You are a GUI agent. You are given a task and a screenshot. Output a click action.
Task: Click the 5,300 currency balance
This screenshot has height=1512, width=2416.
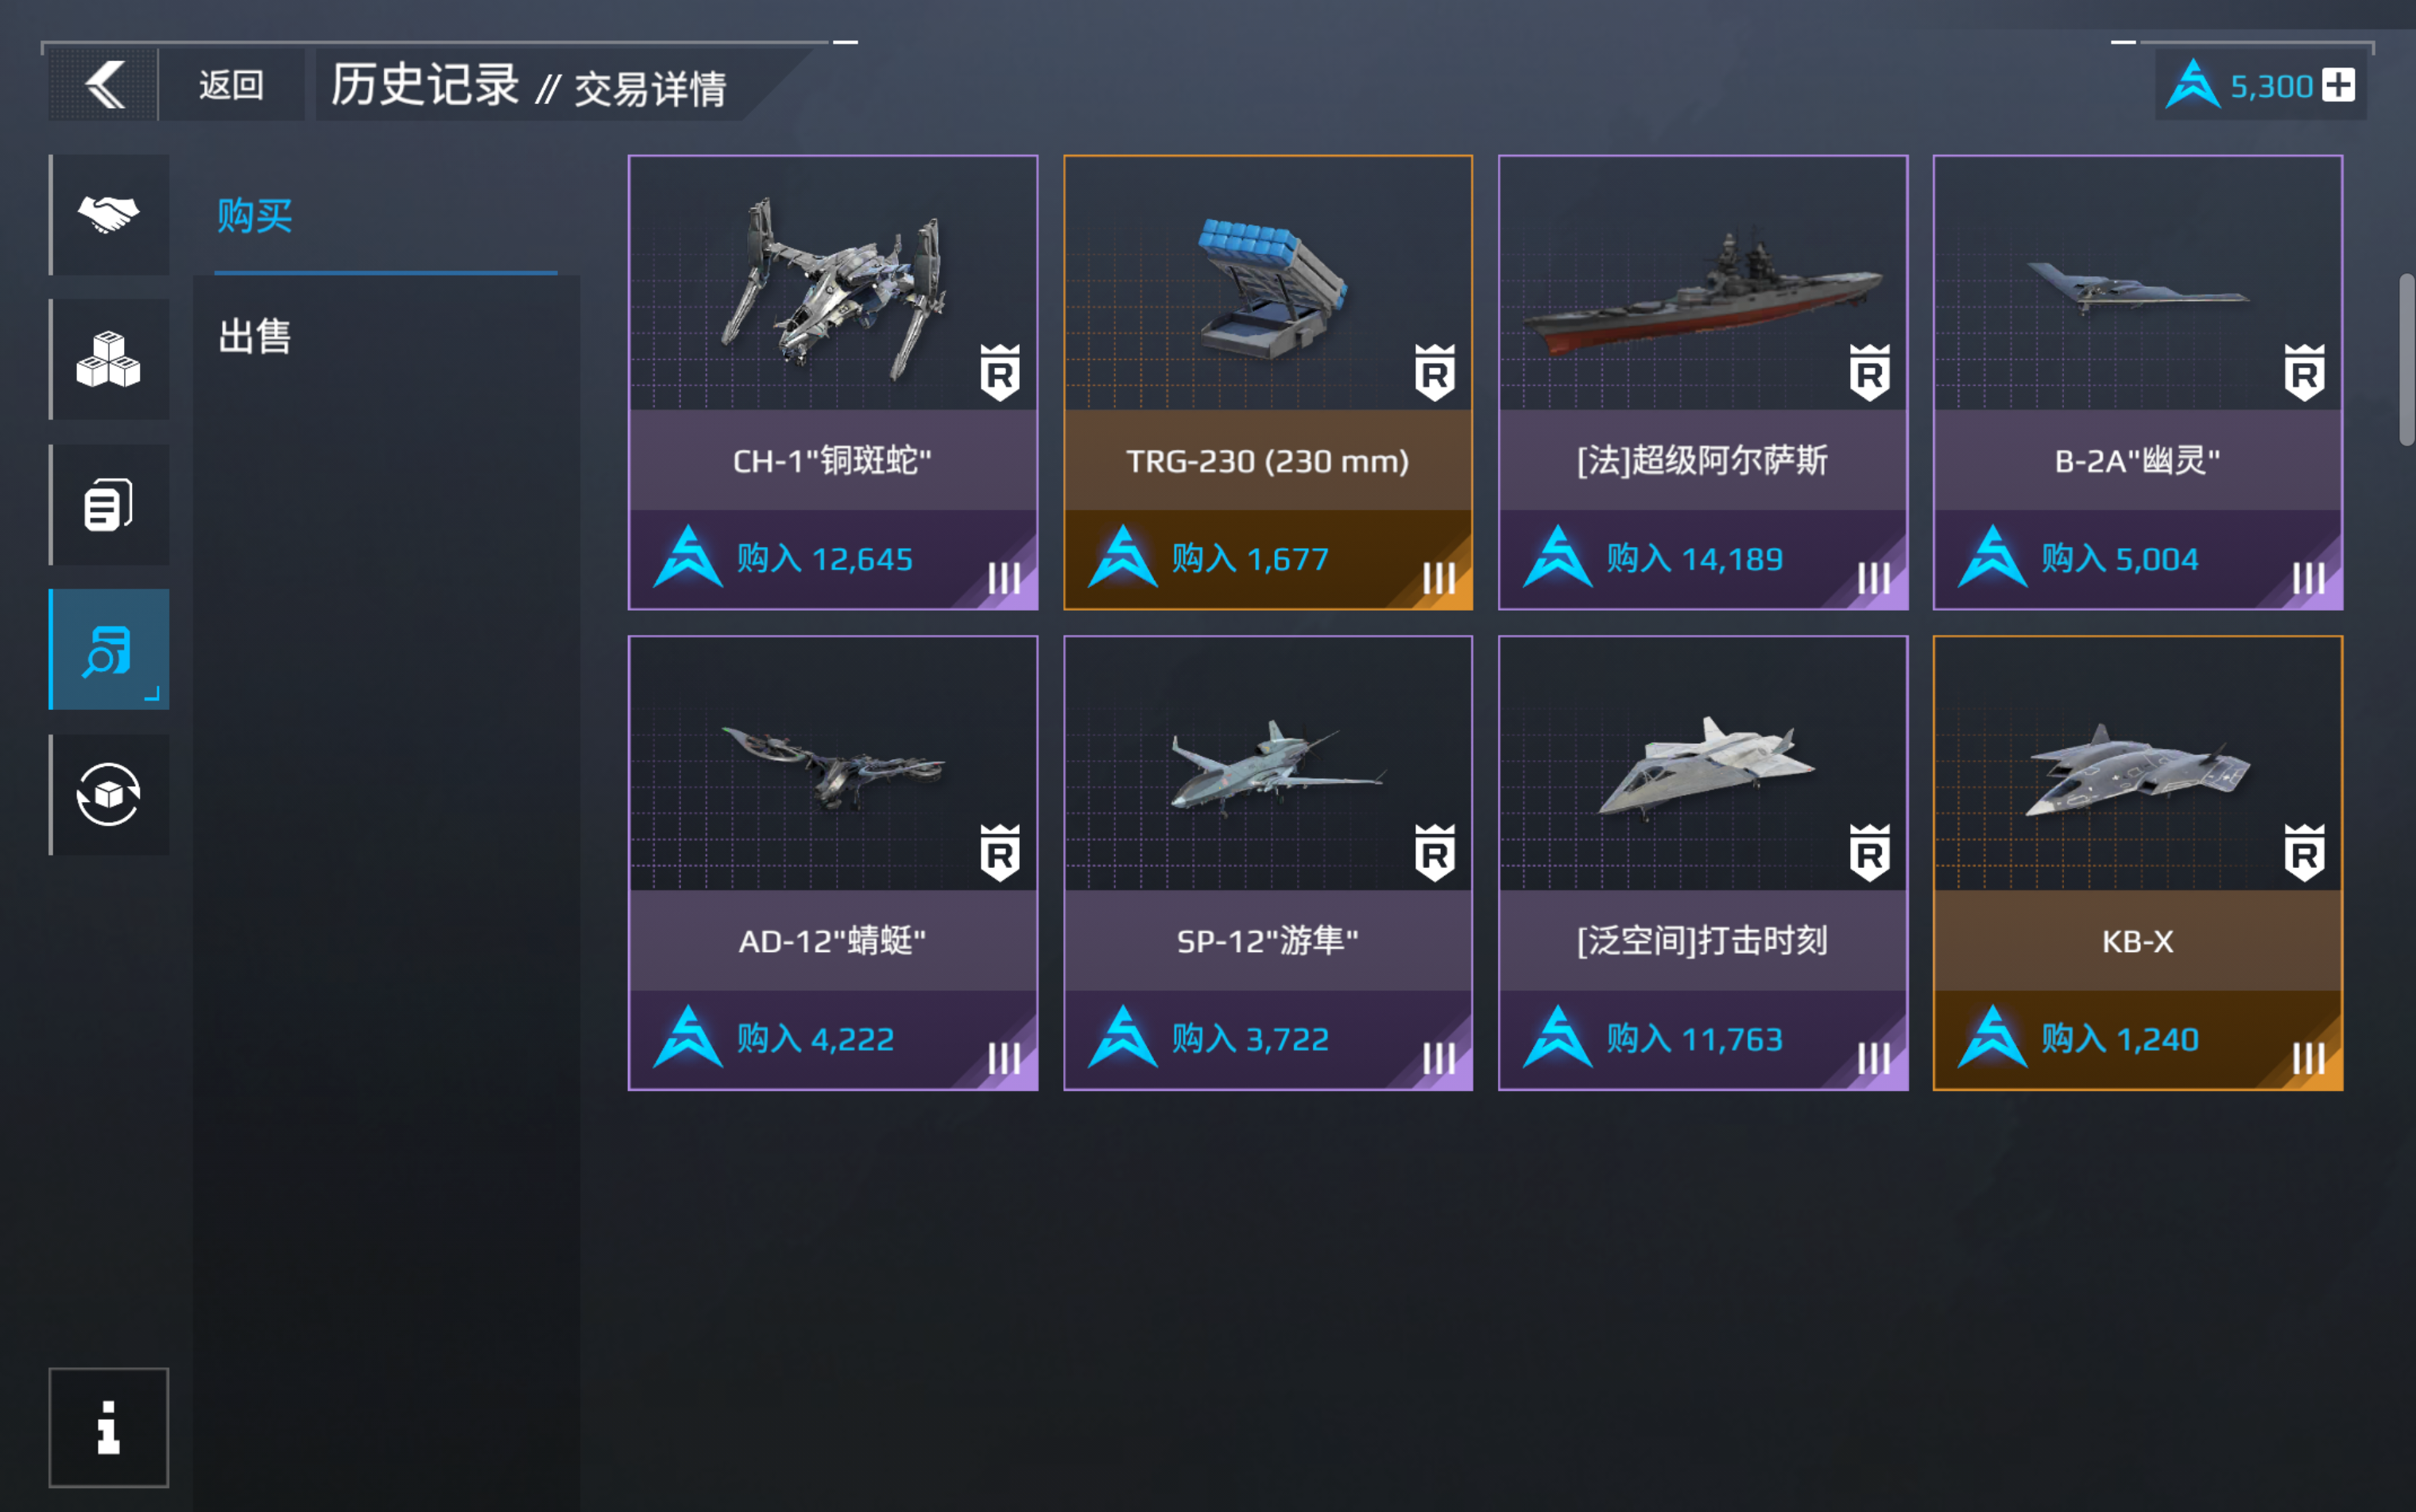[2271, 86]
